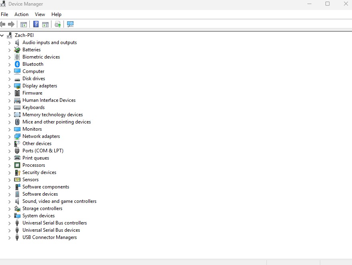This screenshot has height=265, width=352.
Task: Click the Update device driver toolbar icon
Action: (58, 24)
